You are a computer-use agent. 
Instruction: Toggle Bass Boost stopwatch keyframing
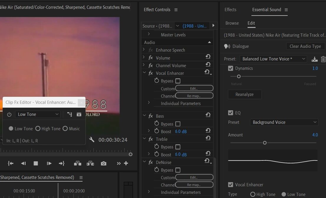point(157,131)
